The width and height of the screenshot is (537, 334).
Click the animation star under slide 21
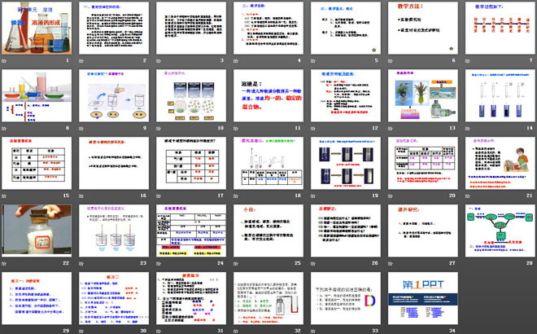tap(468, 196)
